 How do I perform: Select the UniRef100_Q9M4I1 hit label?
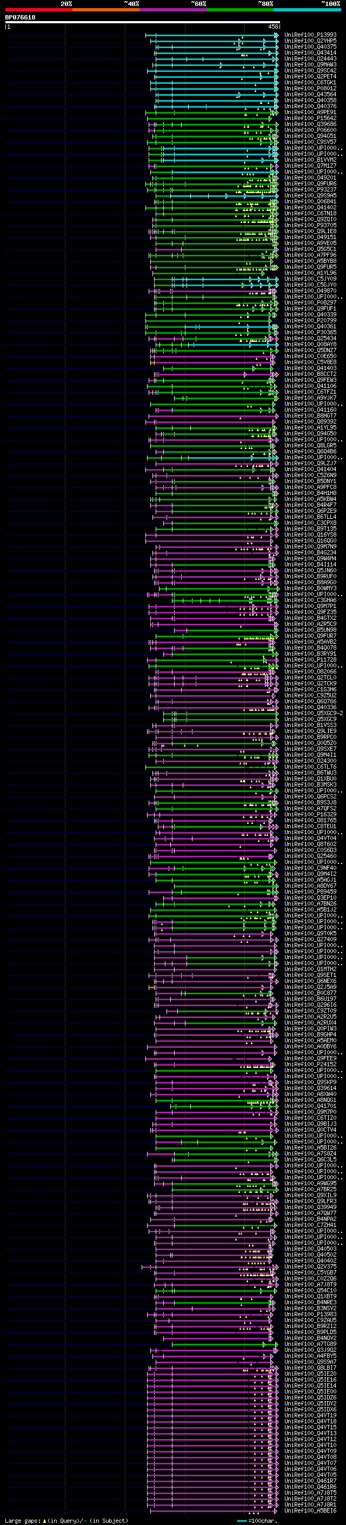pyautogui.click(x=310, y=755)
